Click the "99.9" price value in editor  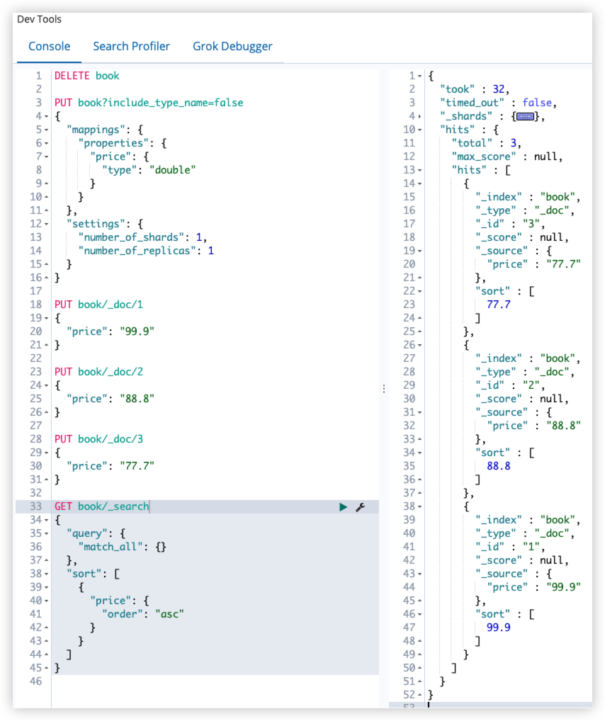coord(137,331)
